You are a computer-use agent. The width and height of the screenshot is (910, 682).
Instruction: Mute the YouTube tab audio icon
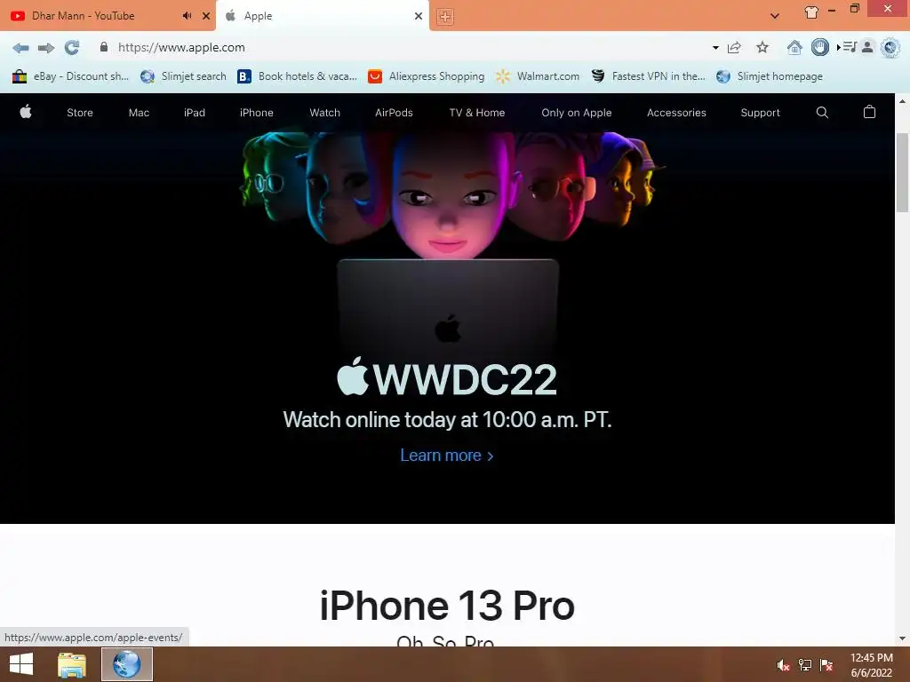pyautogui.click(x=187, y=16)
